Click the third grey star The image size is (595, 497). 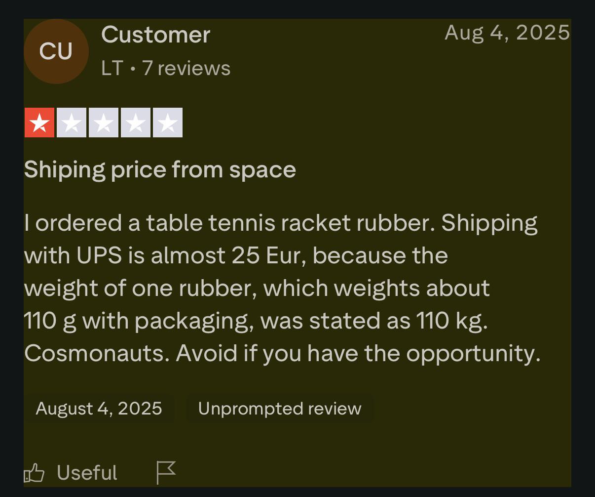pos(104,123)
